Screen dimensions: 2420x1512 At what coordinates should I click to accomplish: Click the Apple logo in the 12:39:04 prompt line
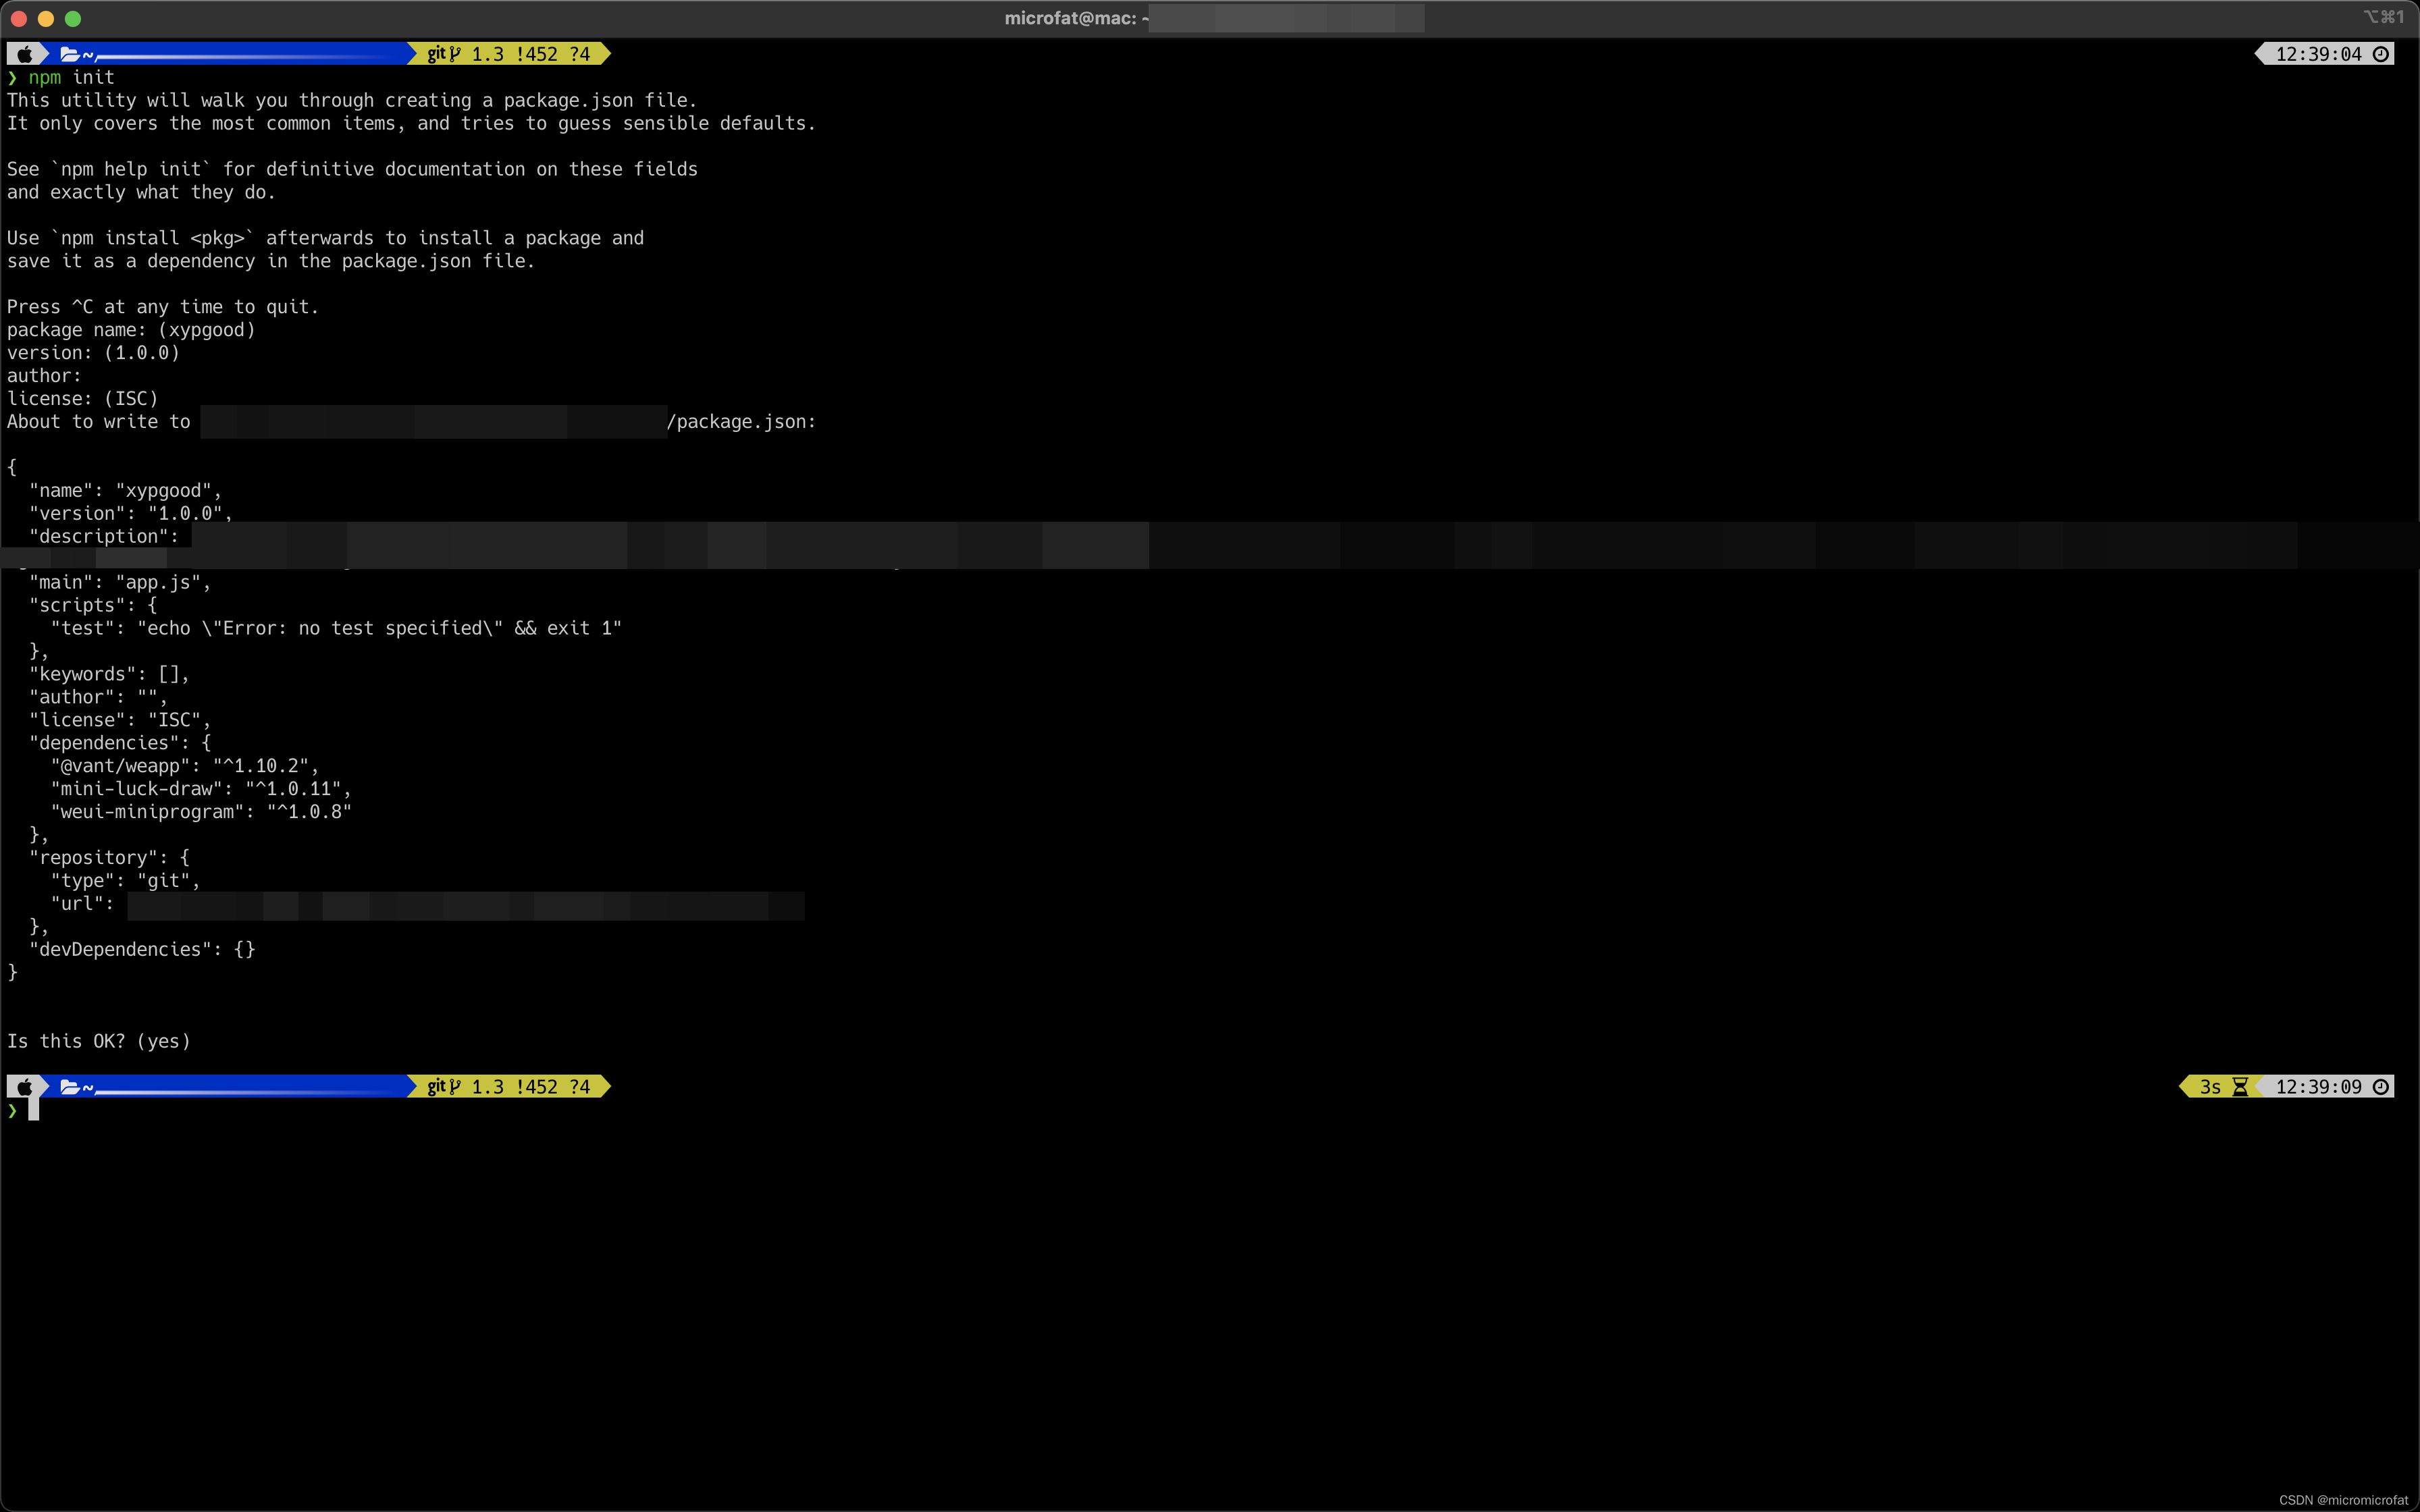click(25, 54)
